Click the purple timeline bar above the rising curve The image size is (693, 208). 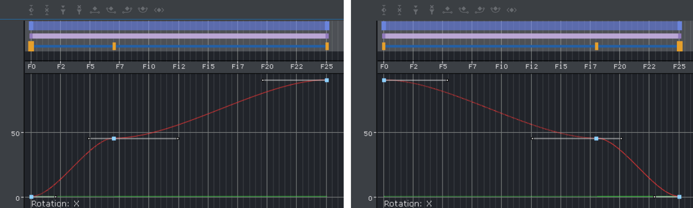[179, 36]
